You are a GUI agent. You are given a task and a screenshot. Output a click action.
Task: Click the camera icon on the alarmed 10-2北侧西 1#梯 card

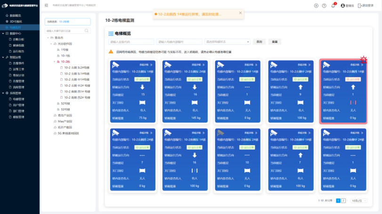click(x=326, y=65)
